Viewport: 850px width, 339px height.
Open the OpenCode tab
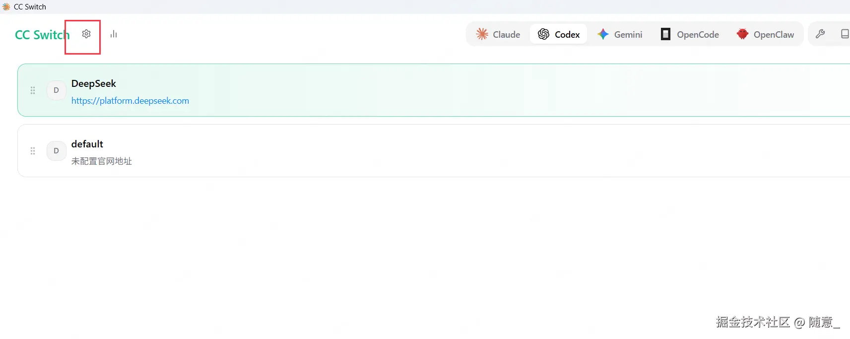[x=690, y=34]
